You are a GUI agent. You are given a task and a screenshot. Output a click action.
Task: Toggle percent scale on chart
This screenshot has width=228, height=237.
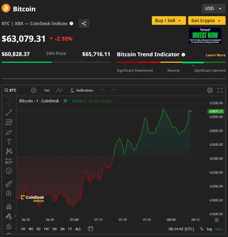201,229
